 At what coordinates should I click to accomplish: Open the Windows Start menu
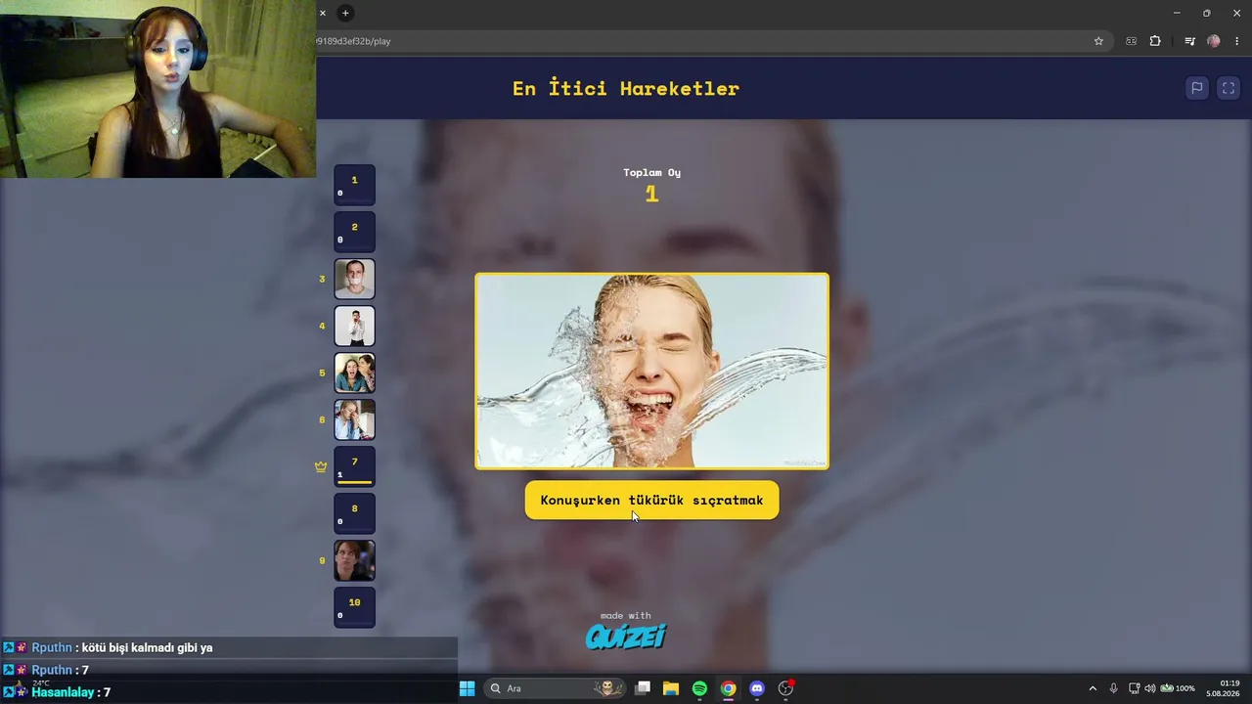click(468, 688)
